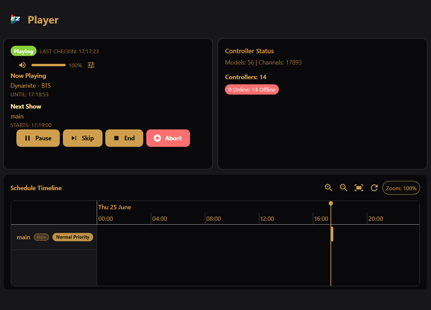Click the 08:00 timeline hour label

214,219
